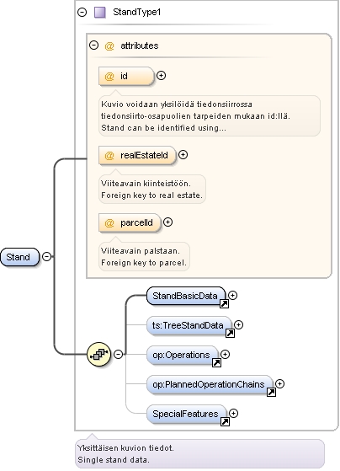The width and height of the screenshot is (340, 471).
Task: Select the ts:TreeStandData element node
Action: click(189, 325)
